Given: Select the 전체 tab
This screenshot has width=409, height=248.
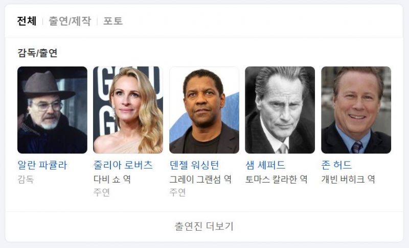Looking at the screenshot, I should pos(27,21).
